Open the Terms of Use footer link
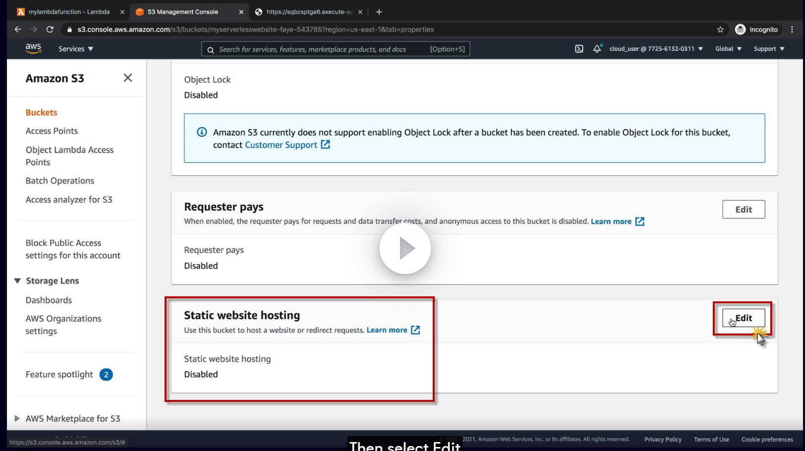Screen dimensions: 805x451 (x=711, y=440)
